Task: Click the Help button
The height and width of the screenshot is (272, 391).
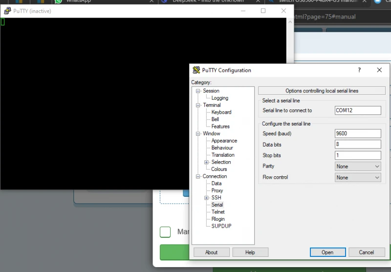Action: pyautogui.click(x=250, y=252)
